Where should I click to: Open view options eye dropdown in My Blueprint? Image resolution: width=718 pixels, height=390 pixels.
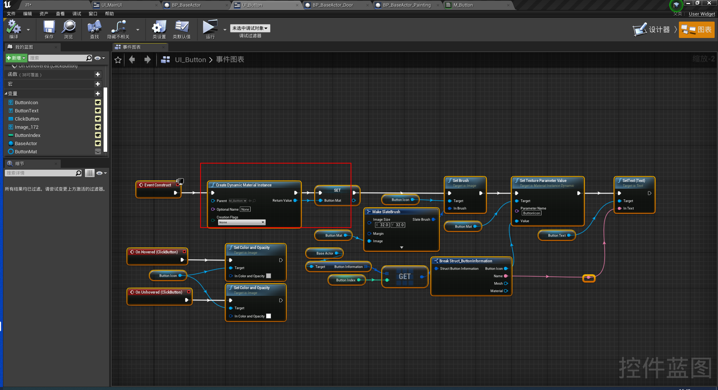tap(100, 58)
